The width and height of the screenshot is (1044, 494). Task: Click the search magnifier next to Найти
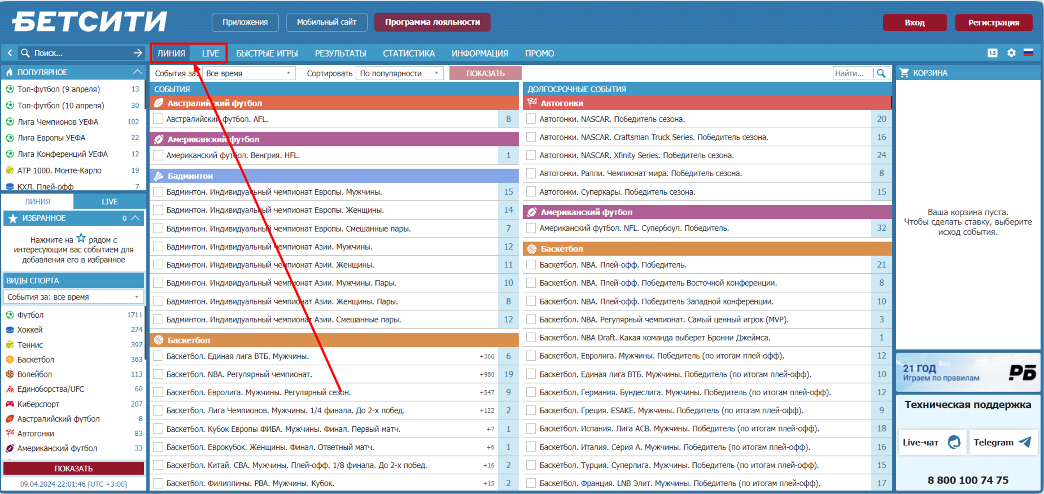click(881, 73)
